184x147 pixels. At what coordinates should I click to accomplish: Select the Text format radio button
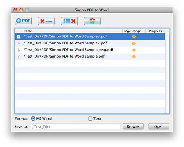[x=90, y=119]
